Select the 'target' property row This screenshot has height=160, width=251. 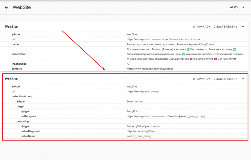125,106
